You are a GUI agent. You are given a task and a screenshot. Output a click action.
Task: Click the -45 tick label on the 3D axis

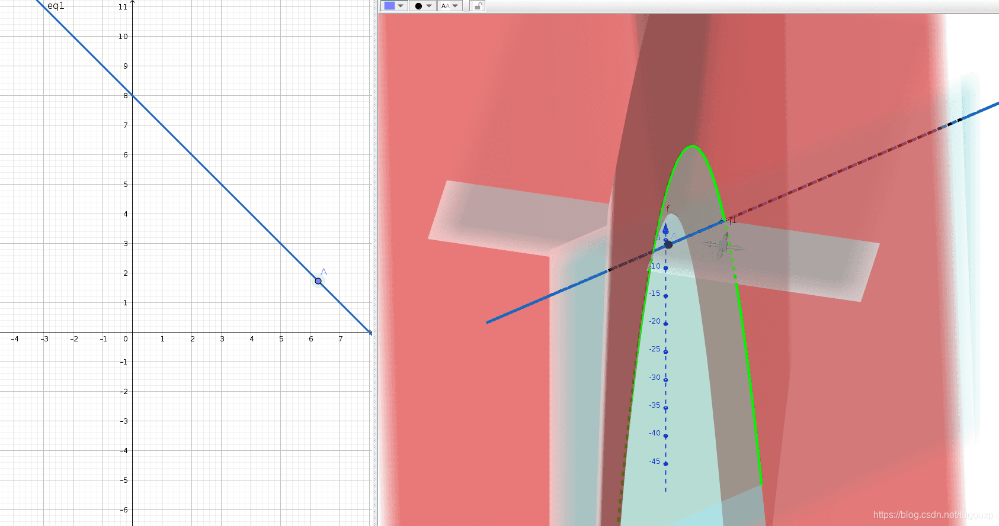pos(654,462)
